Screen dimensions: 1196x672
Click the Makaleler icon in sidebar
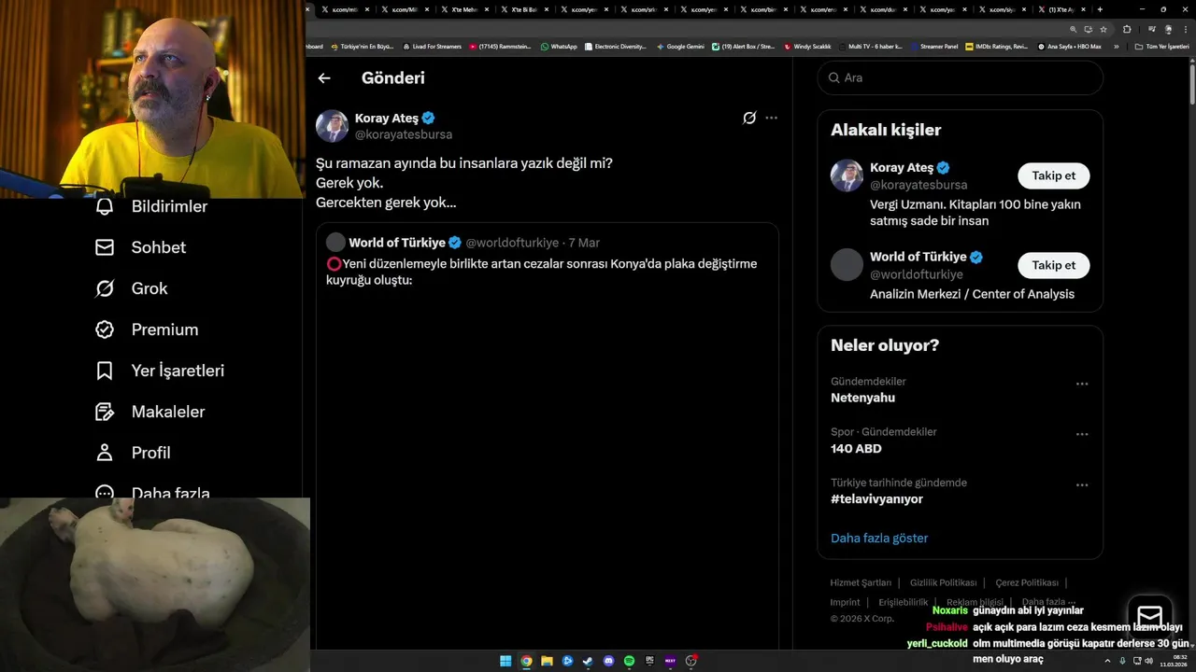coord(105,412)
